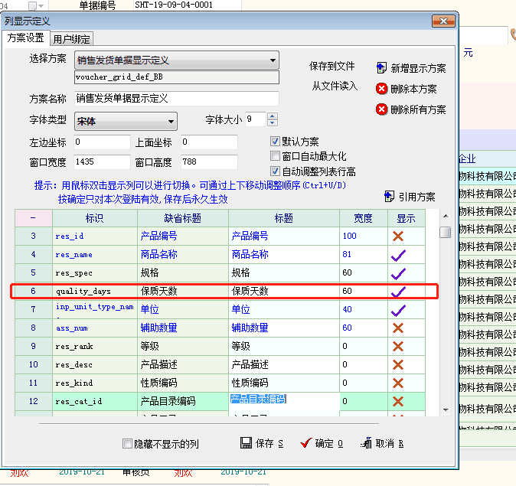Image resolution: width=516 pixels, height=486 pixels.
Task: Toggle display X for res_id row
Action: click(397, 236)
